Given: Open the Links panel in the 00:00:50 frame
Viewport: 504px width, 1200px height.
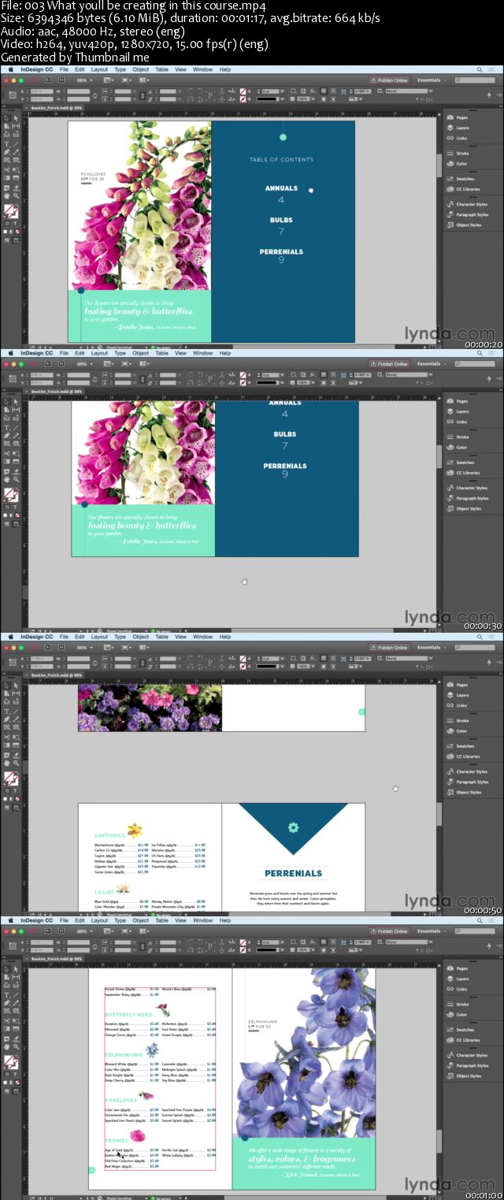Looking at the screenshot, I should 461,705.
